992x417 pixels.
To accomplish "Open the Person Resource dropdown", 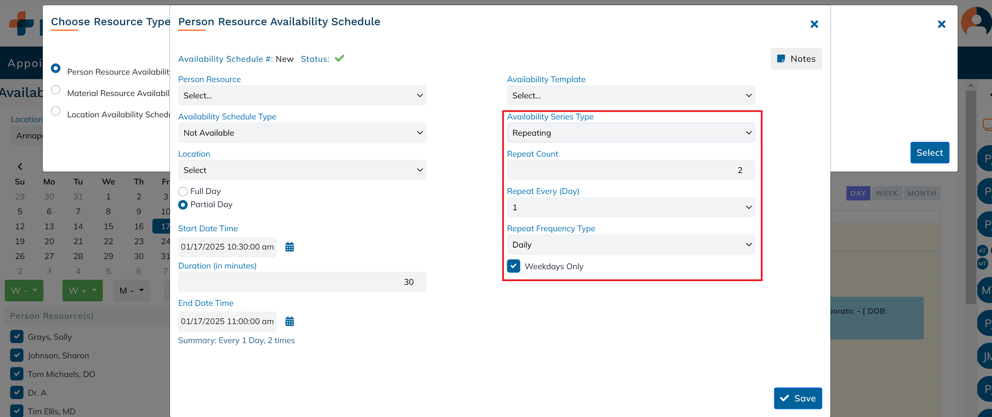I will [x=302, y=96].
